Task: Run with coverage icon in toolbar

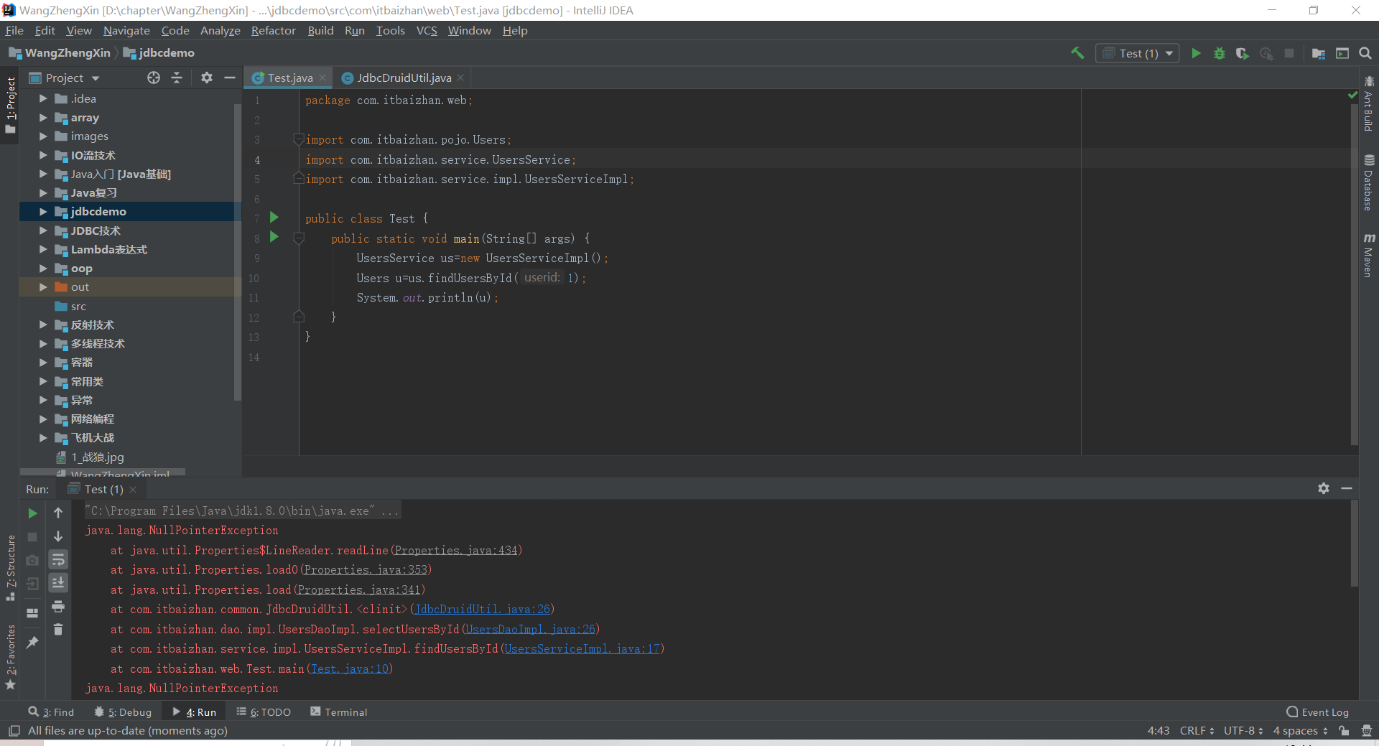Action: [x=1242, y=53]
